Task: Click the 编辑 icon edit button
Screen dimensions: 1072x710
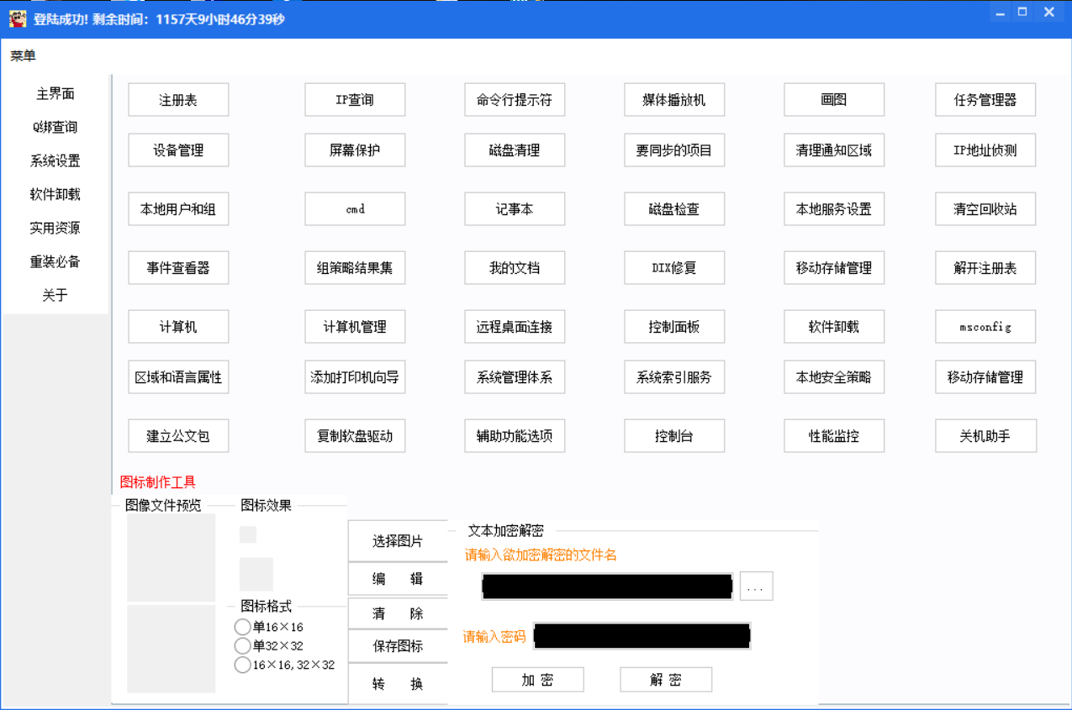Action: pyautogui.click(x=398, y=579)
